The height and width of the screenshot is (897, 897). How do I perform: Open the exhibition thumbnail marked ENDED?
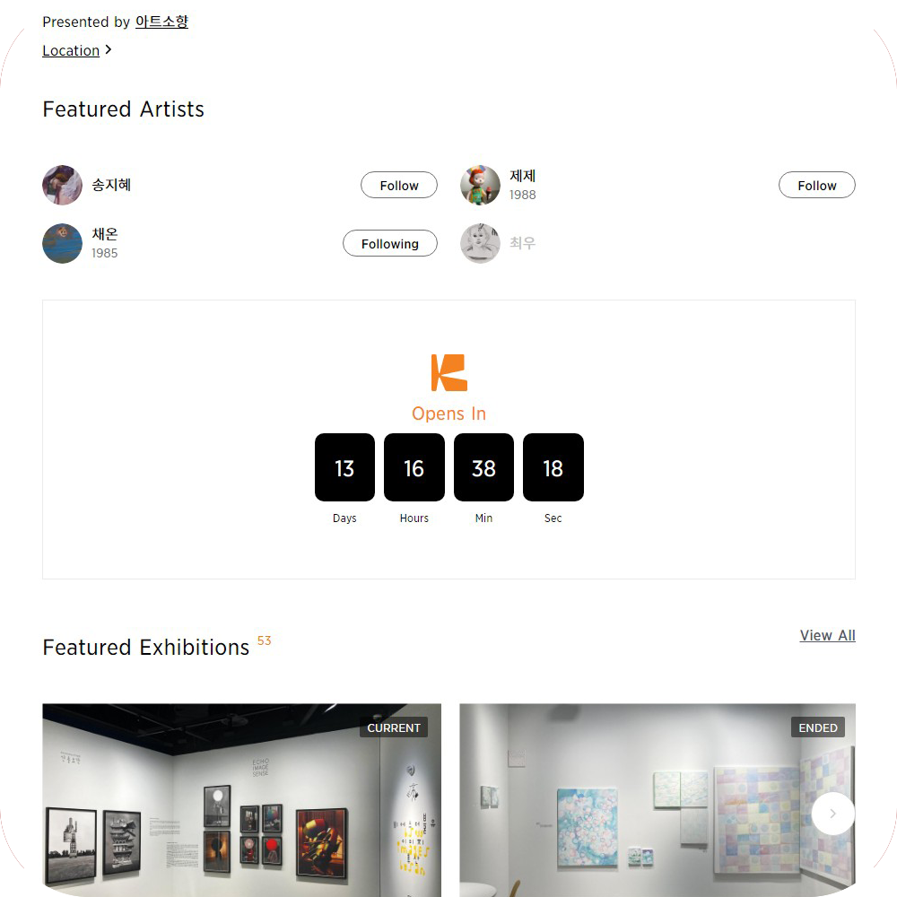pyautogui.click(x=658, y=800)
